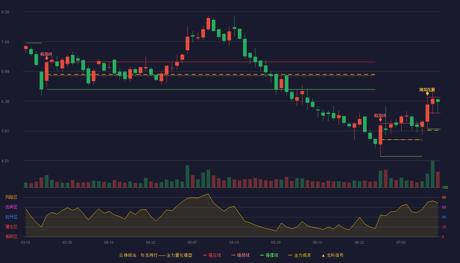Toggle the 强撑线 legend series
This screenshot has height=263, width=460.
(x=269, y=255)
